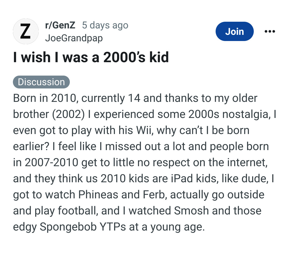290x260 pixels.
Task: View JoeGrandpap's user profile
Action: click(x=74, y=38)
